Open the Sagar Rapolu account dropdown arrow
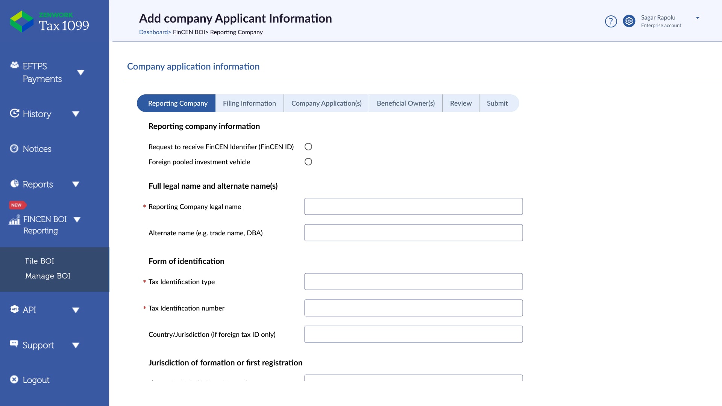The image size is (722, 406). click(x=698, y=18)
